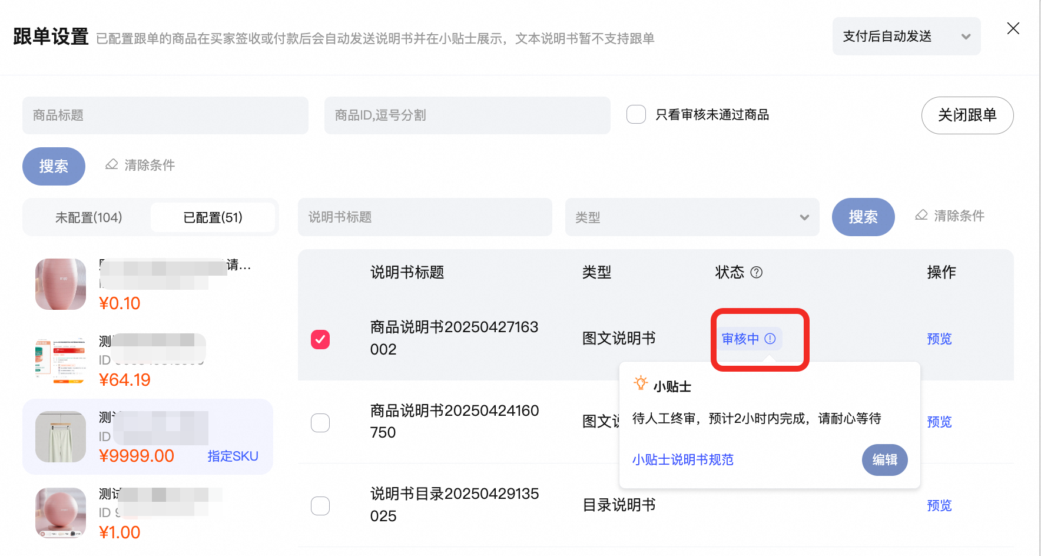
Task: Check the 说明书目录20250429135025 checkbox
Action: tap(320, 506)
